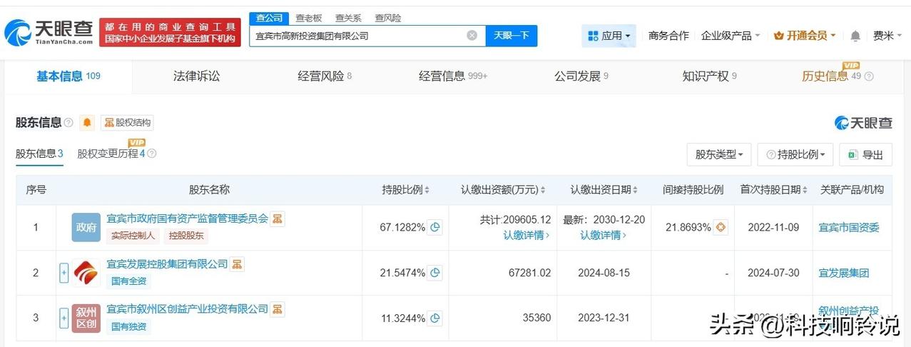Open the notification bell in the header
911x347 pixels.
coord(856,36)
